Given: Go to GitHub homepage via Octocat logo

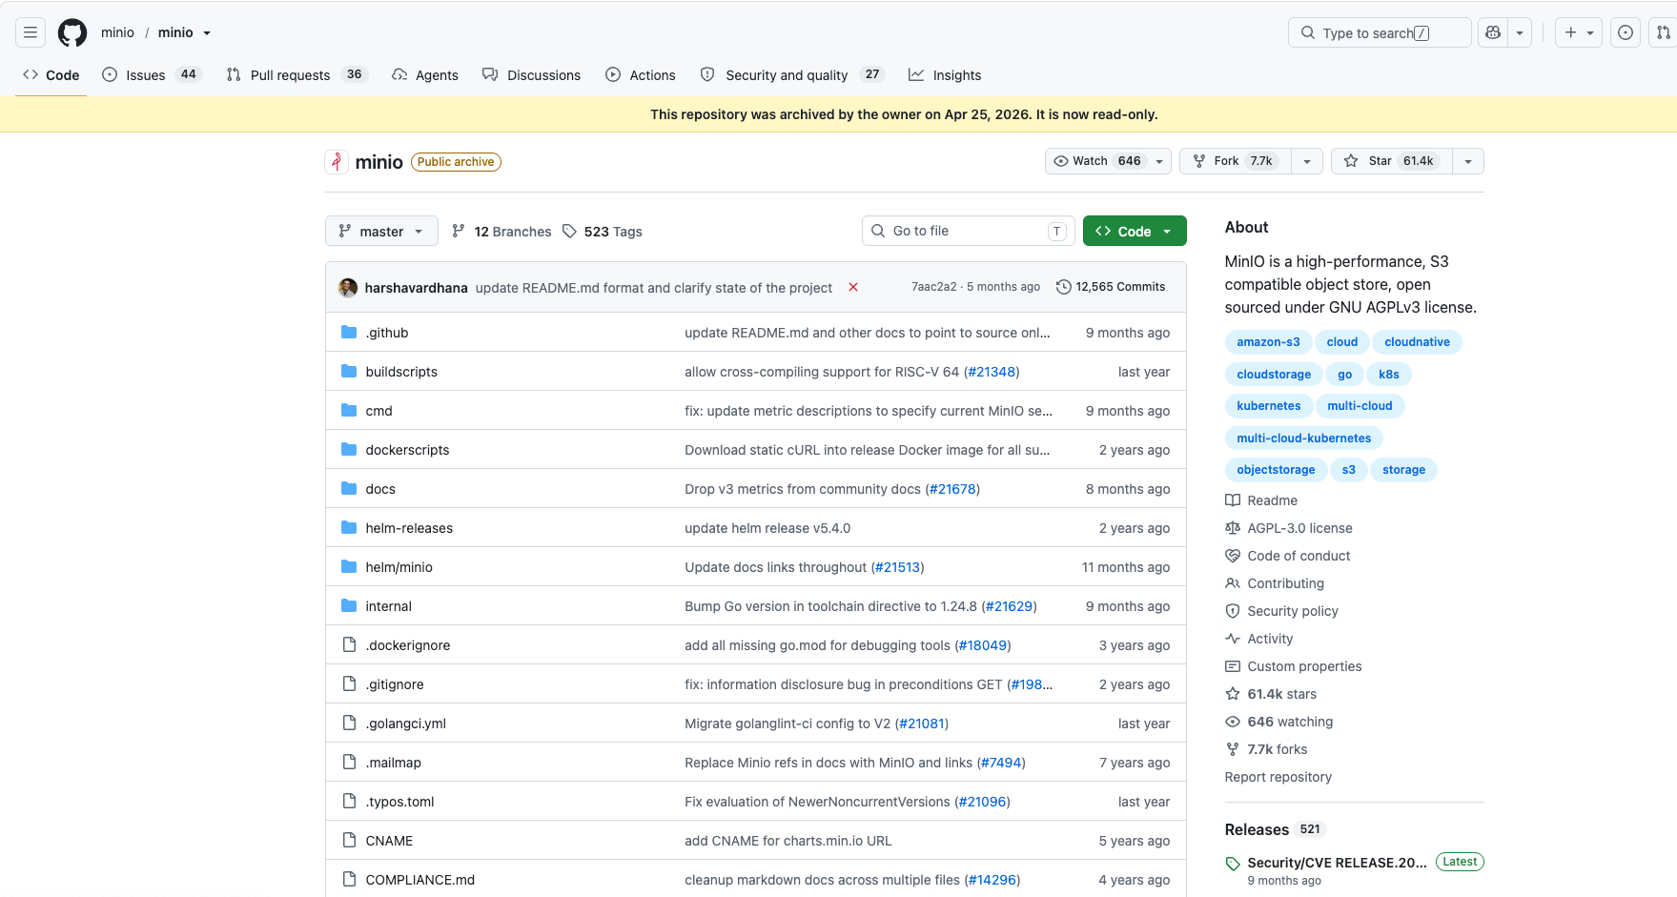Looking at the screenshot, I should [x=72, y=32].
